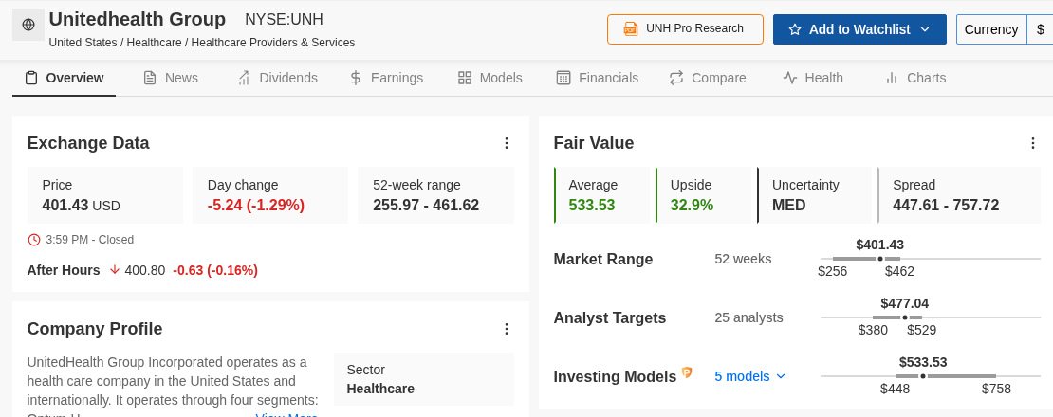Click the 52-week range card
Viewport: 1053px width, 417px height.
[x=435, y=195]
